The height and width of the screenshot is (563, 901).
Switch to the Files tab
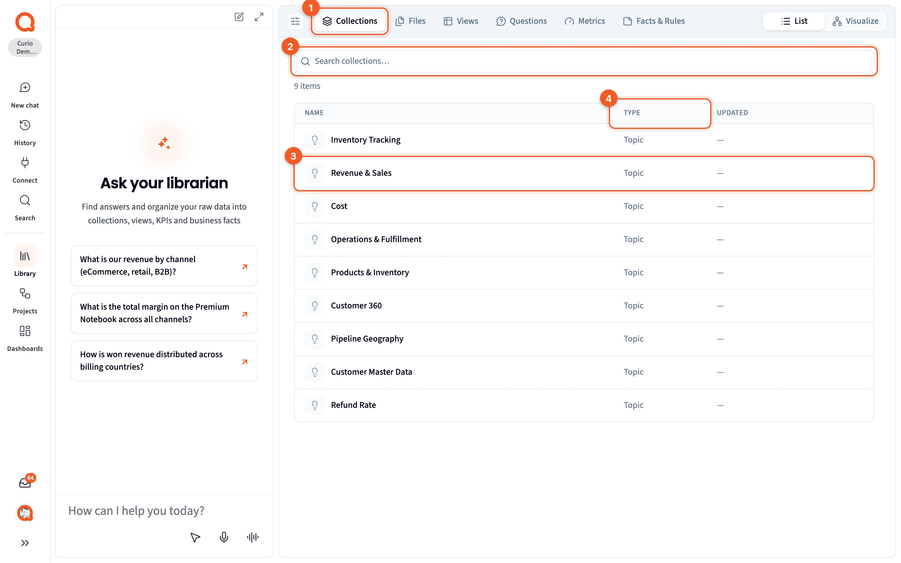[411, 21]
